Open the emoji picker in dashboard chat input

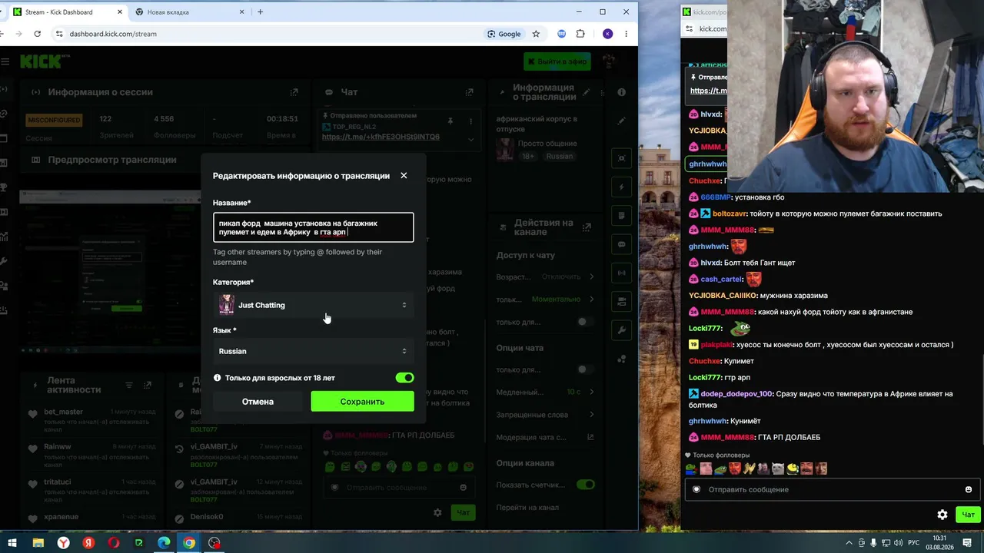(463, 488)
